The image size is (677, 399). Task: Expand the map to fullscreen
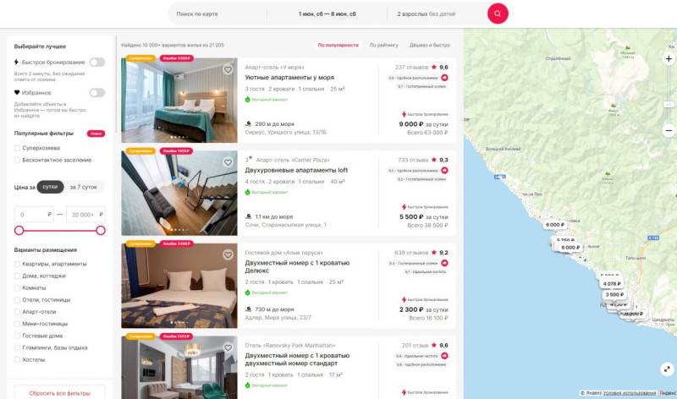coord(667,369)
